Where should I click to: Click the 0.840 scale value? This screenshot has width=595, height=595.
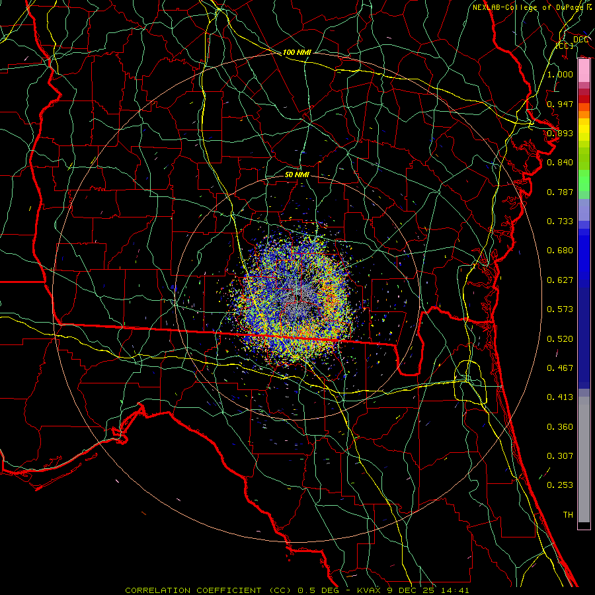point(560,163)
